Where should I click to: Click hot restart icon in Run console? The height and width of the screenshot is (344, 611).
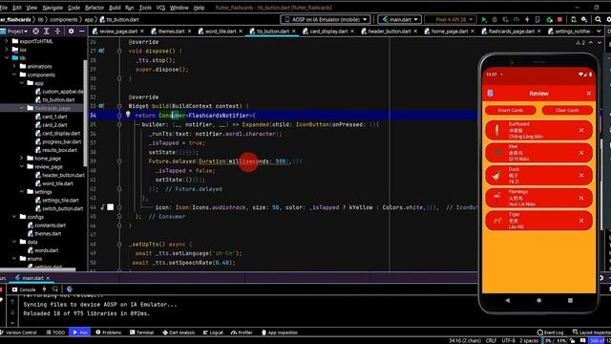coord(55,289)
